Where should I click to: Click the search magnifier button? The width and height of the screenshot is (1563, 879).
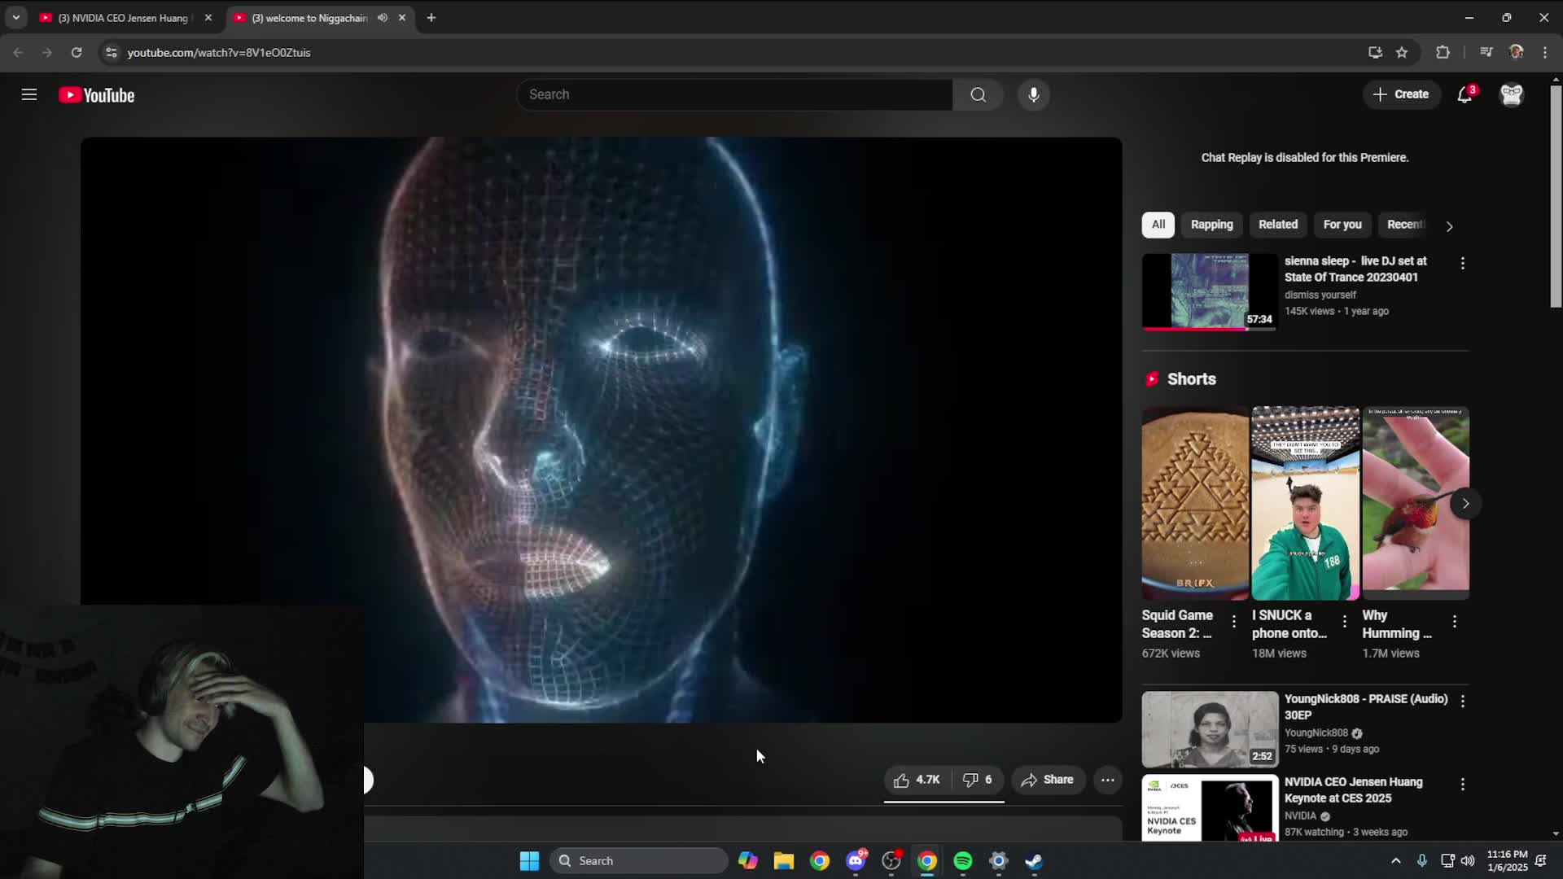coord(978,94)
